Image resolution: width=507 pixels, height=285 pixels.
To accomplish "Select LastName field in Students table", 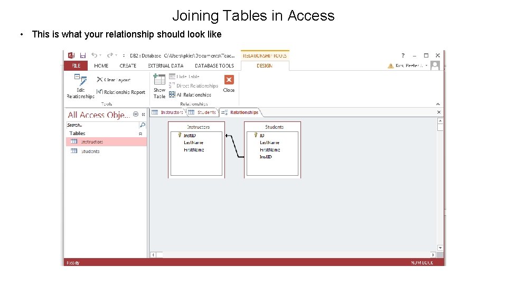I will [x=269, y=142].
